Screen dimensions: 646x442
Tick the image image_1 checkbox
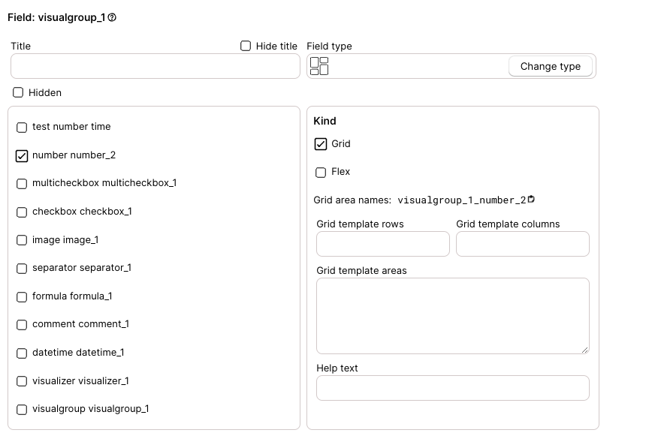point(22,240)
